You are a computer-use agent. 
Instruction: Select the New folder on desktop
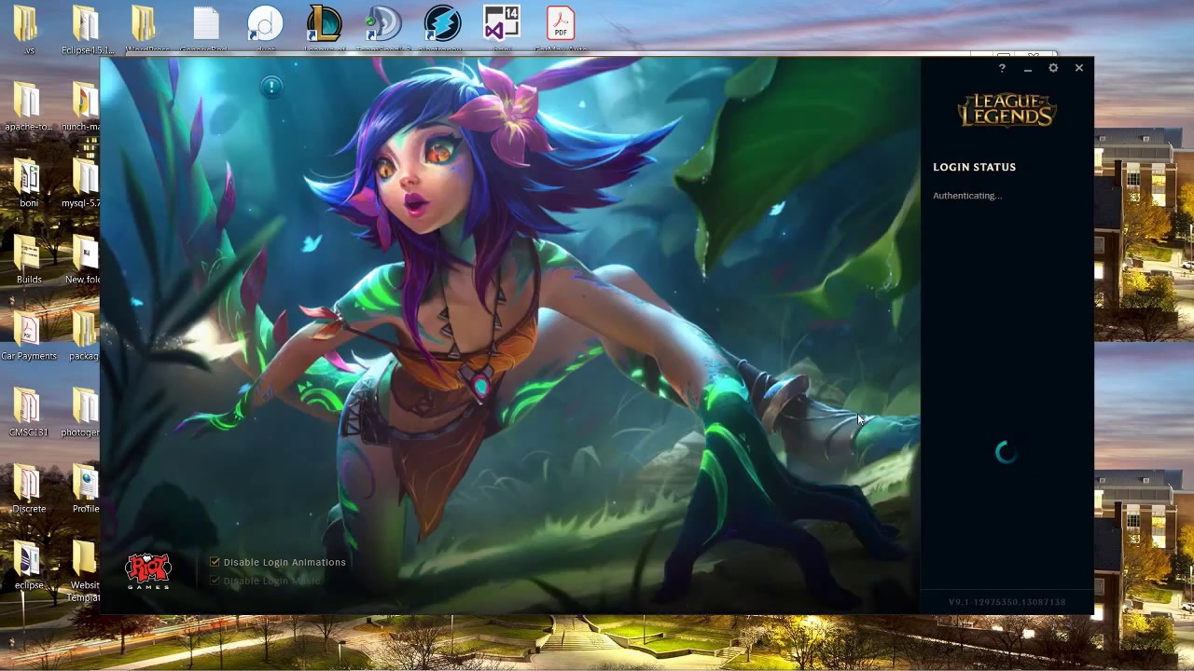[83, 259]
